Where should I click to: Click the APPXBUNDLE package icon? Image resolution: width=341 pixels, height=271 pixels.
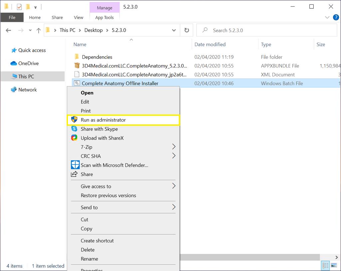[x=77, y=66]
